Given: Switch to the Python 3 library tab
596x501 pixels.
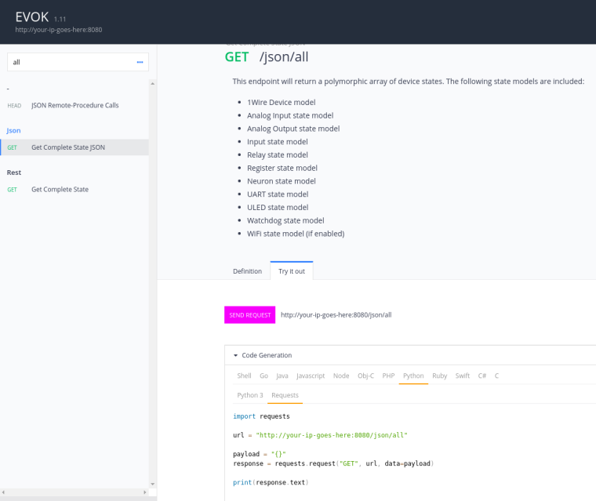Looking at the screenshot, I should [250, 395].
